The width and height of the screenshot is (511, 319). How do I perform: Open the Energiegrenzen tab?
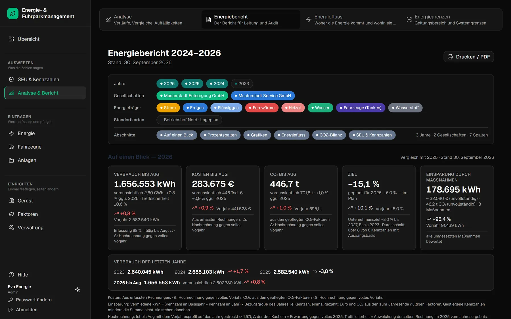pos(451,20)
